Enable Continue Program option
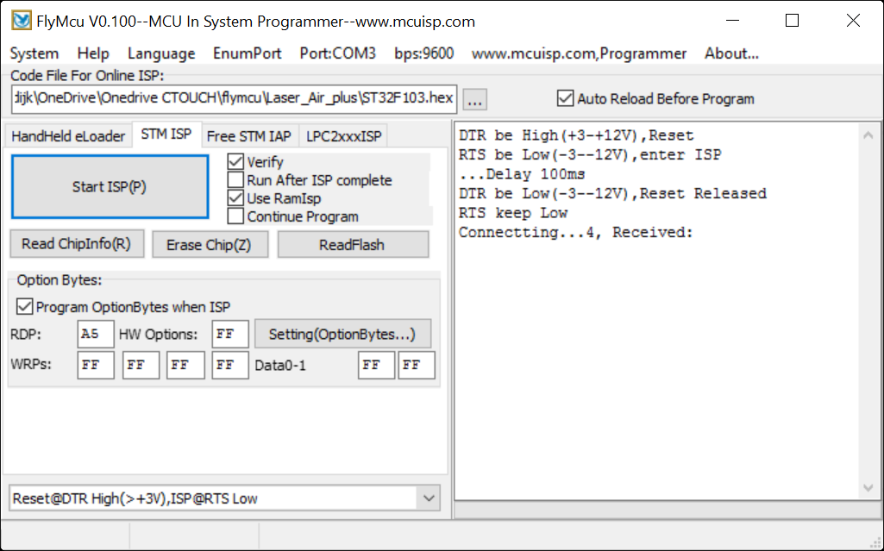The width and height of the screenshot is (884, 551). pos(236,216)
